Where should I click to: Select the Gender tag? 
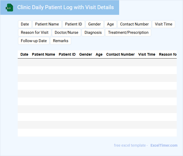coord(94,24)
